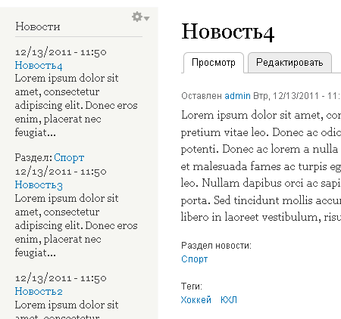The height and width of the screenshot is (319, 341).
Task: Open Новость2 link in sidebar
Action: click(x=39, y=292)
